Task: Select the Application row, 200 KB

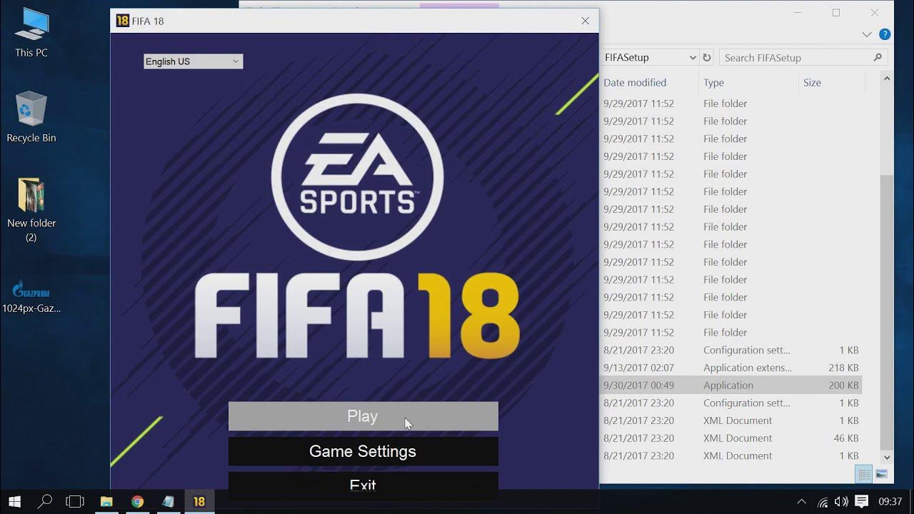Action: pos(731,385)
